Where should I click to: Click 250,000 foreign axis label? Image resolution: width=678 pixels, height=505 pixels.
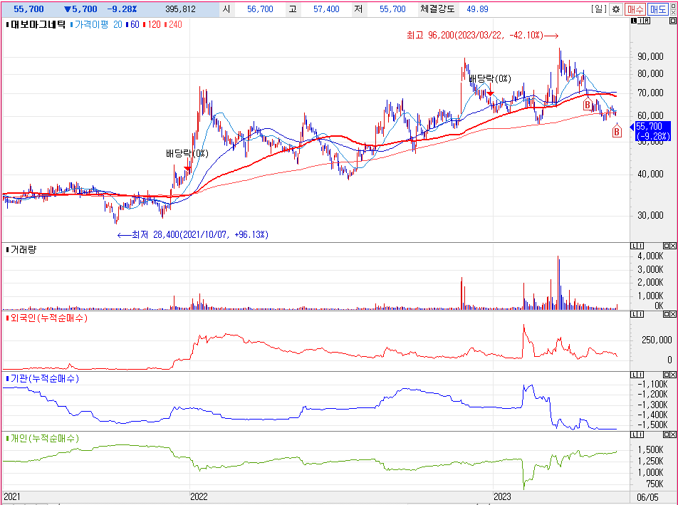tap(657, 340)
